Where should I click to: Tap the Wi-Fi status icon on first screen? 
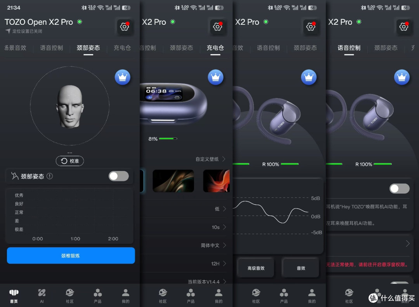(x=100, y=8)
